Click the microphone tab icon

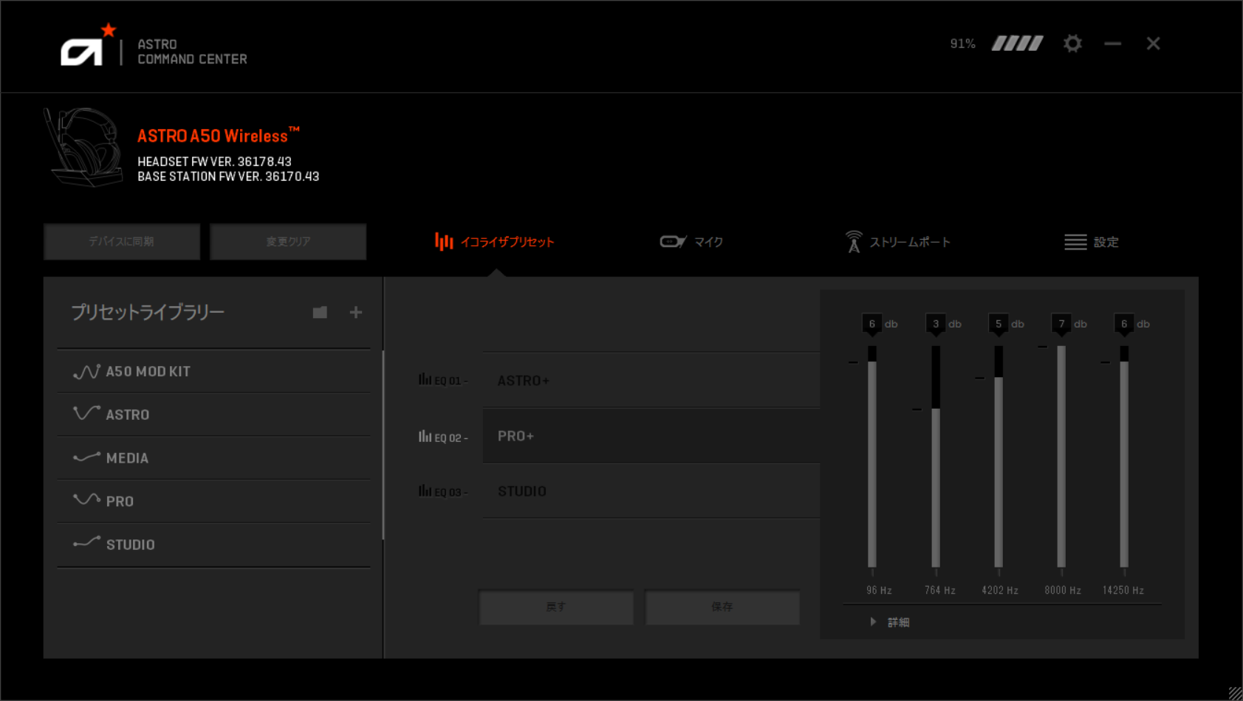coord(673,241)
